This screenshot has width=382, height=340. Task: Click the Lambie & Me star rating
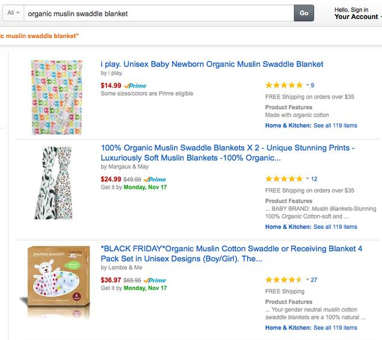click(x=283, y=280)
